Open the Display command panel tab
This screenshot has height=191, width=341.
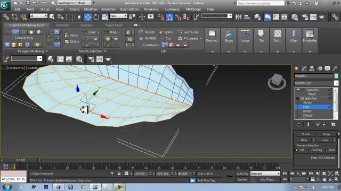(x=328, y=68)
